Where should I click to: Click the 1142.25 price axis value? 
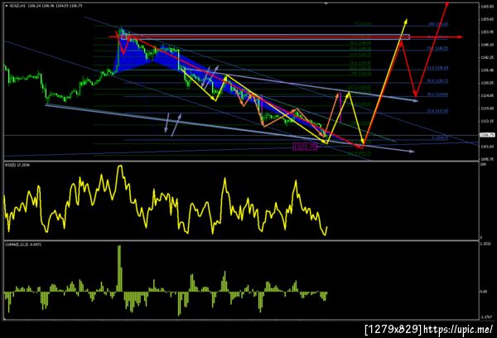(x=487, y=57)
